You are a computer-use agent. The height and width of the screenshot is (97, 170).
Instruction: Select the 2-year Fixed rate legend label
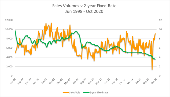pyautogui.click(x=99, y=93)
